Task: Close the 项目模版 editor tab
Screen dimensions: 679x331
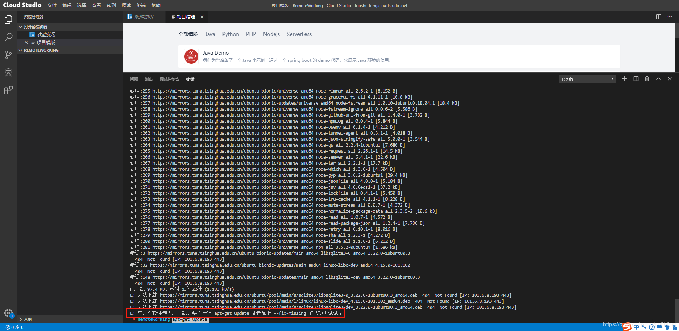Action: (x=202, y=17)
